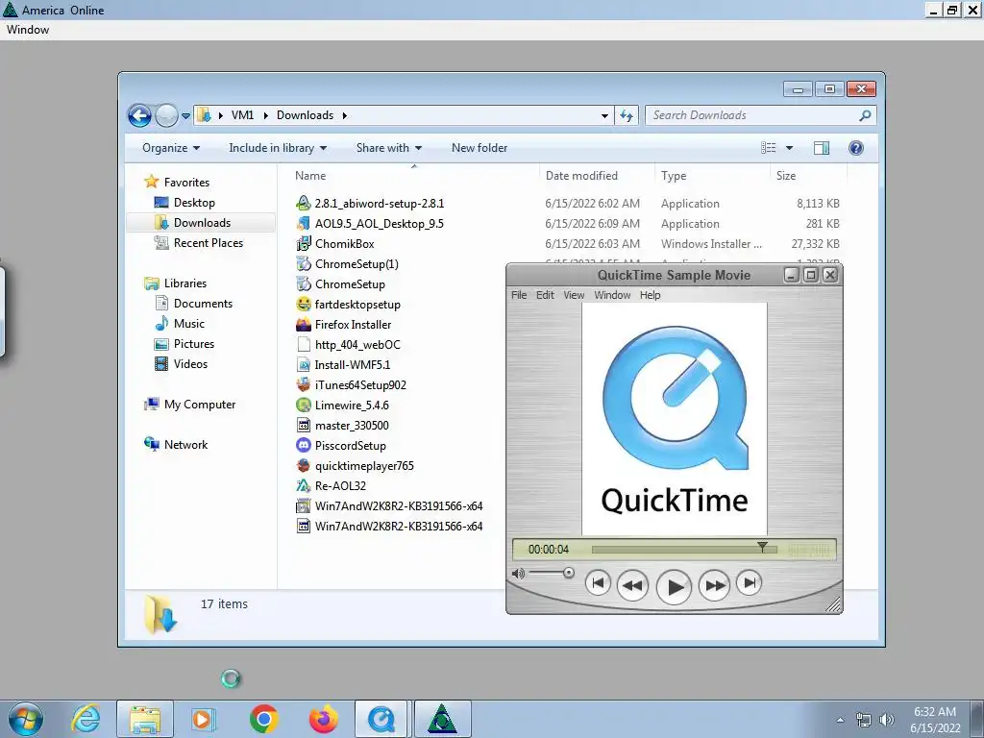
Task: Select fartdesktopsetup file icon
Action: pyautogui.click(x=304, y=305)
